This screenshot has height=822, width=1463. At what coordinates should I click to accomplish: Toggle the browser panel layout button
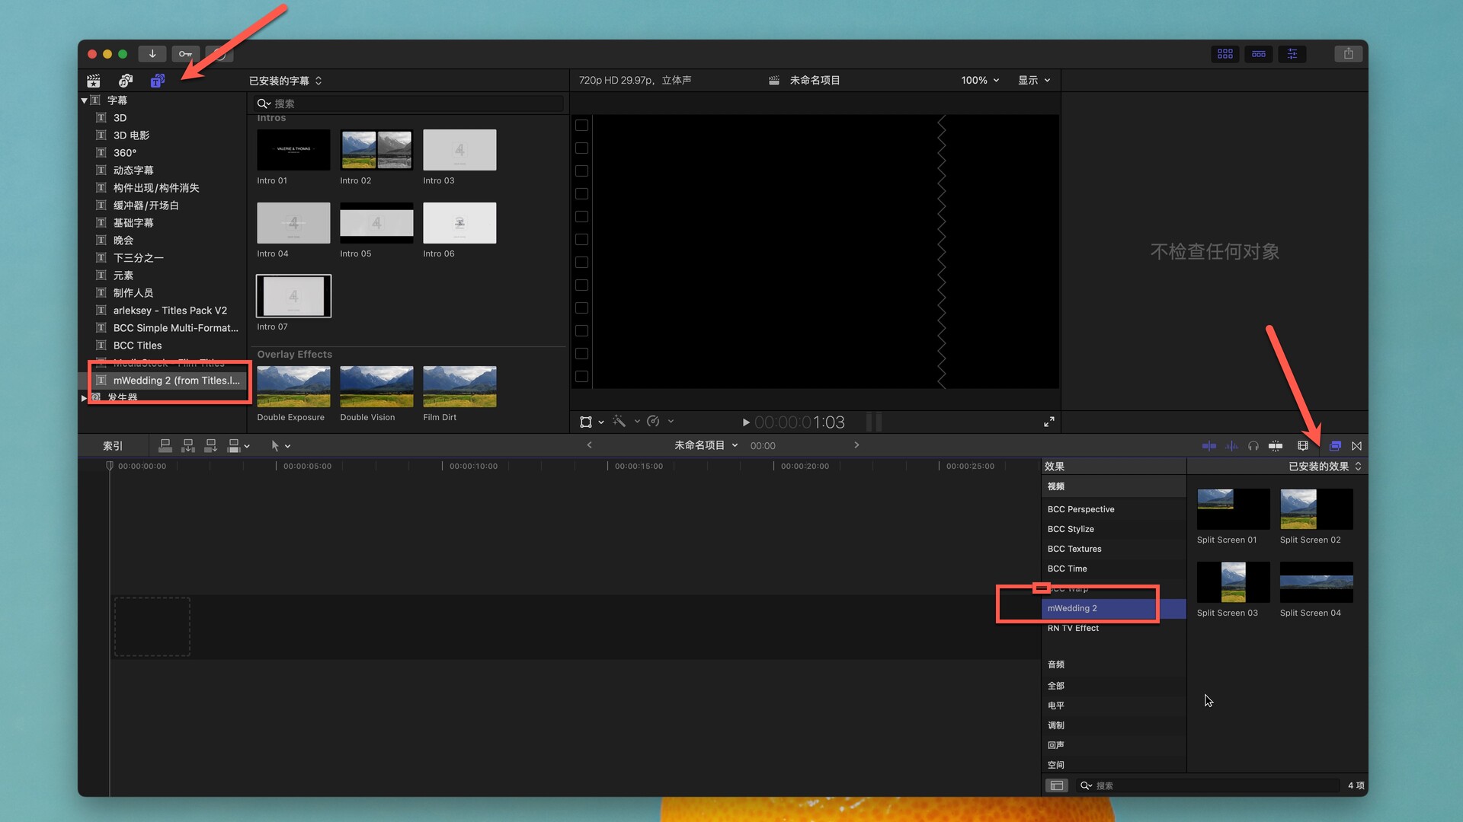[1225, 54]
